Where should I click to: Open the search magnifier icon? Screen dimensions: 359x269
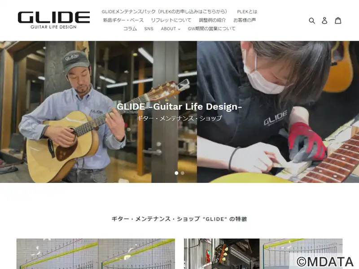coord(312,21)
